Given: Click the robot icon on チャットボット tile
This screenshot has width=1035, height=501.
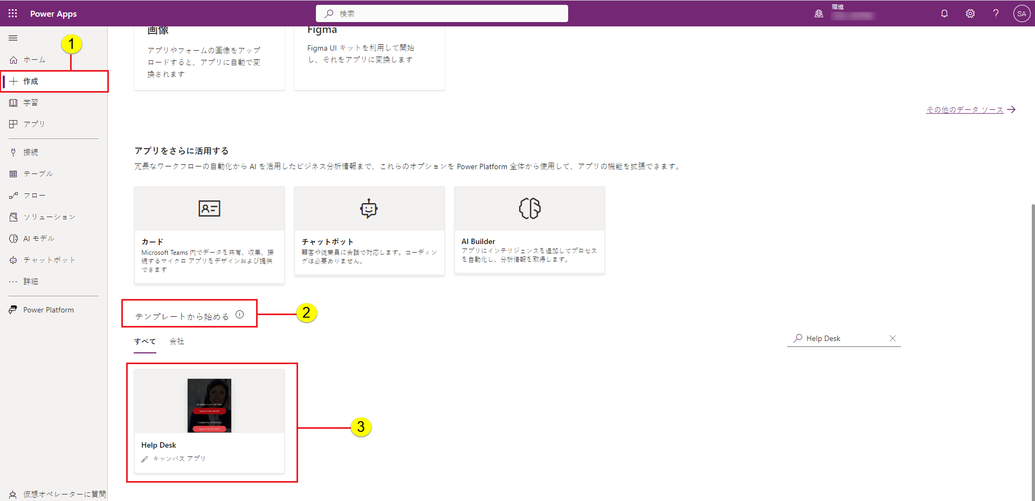Looking at the screenshot, I should pyautogui.click(x=369, y=208).
